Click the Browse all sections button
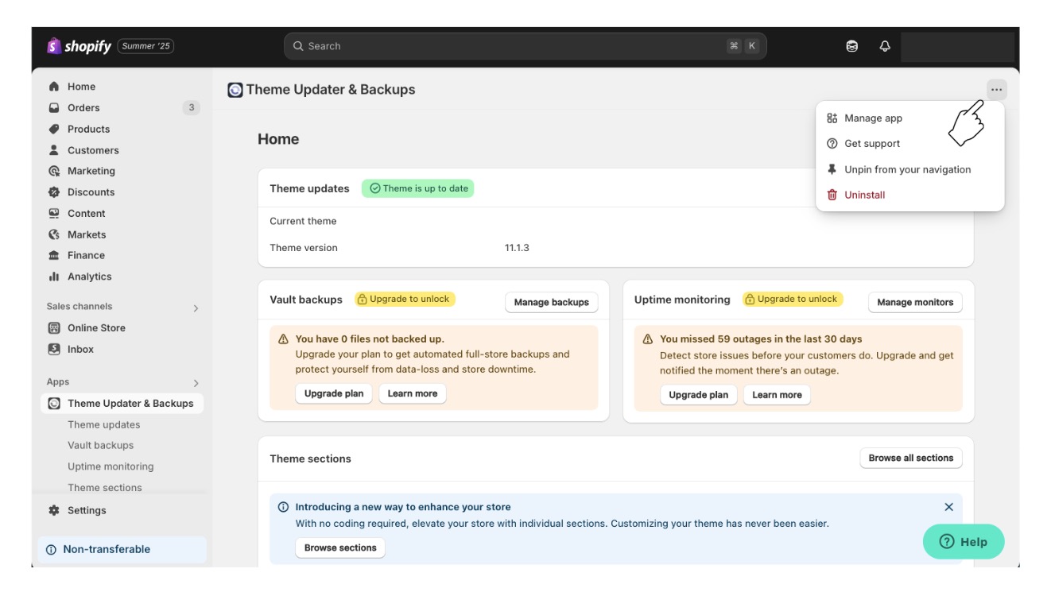Image resolution: width=1051 pixels, height=592 pixels. tap(911, 459)
